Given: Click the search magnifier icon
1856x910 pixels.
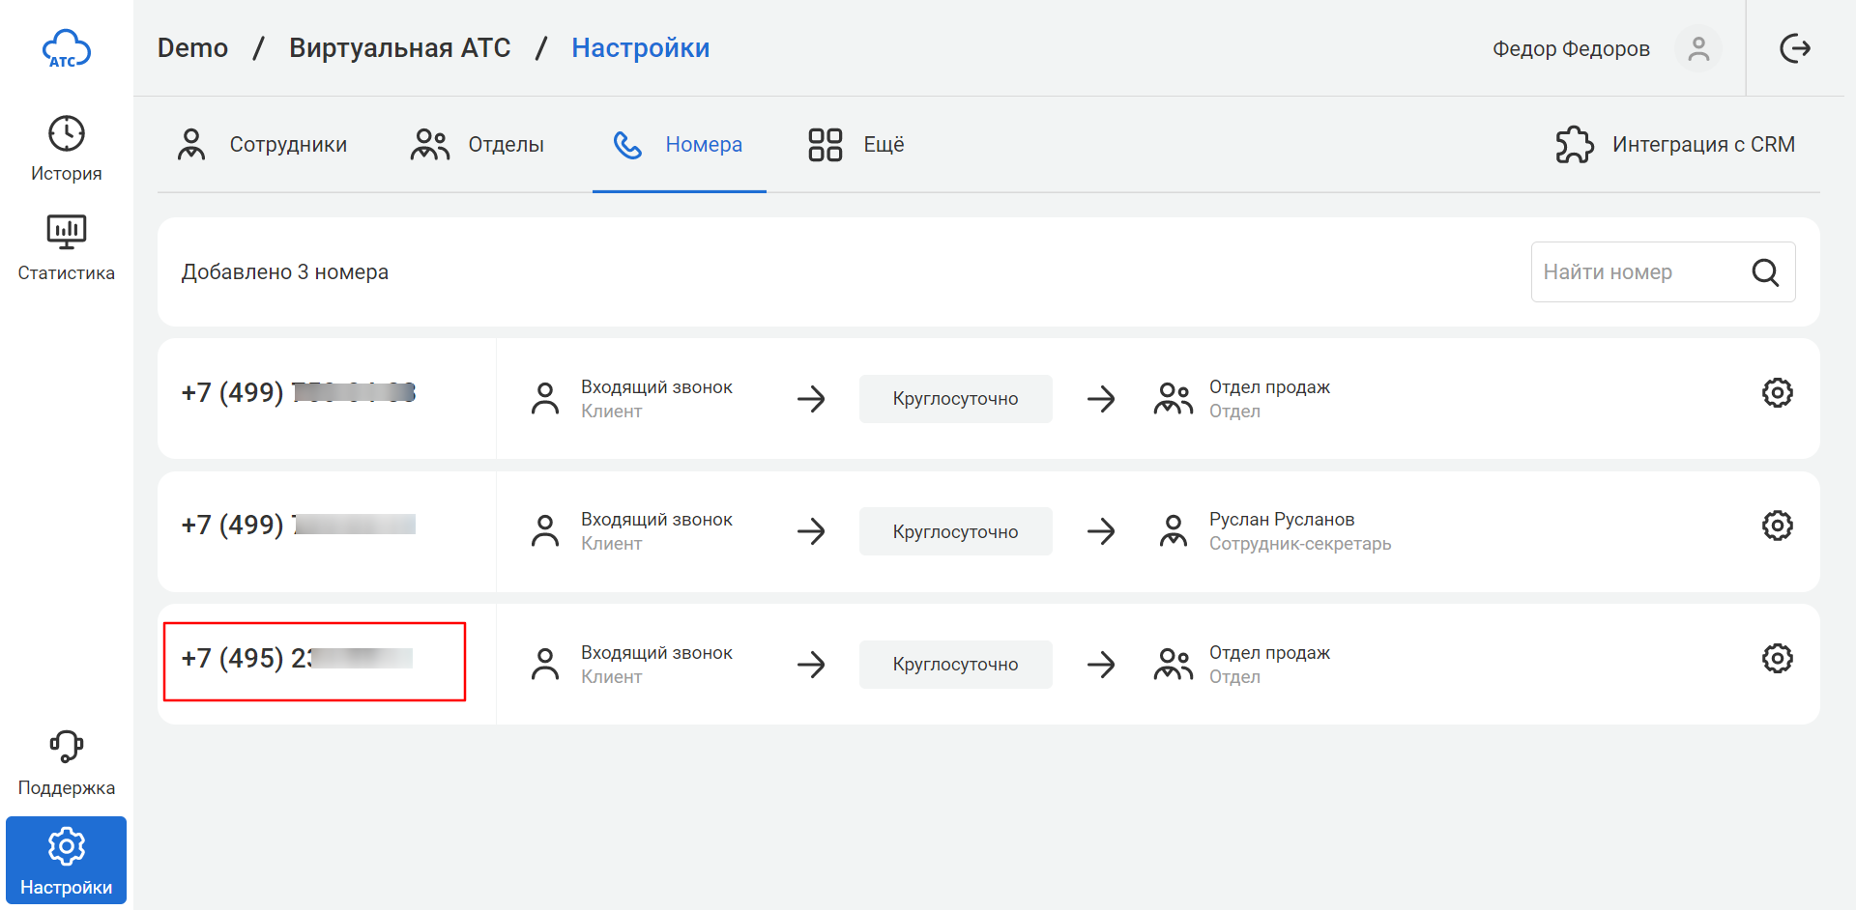Looking at the screenshot, I should [x=1765, y=272].
